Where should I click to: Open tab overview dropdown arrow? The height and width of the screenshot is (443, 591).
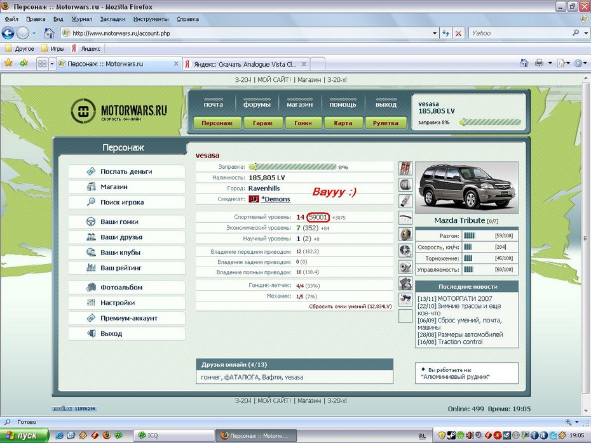52,63
